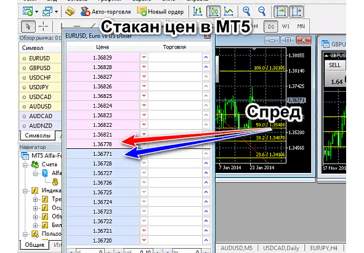This screenshot has width=364, height=253.
Task: Collapse the Индикаторы tree node
Action: click(25, 191)
